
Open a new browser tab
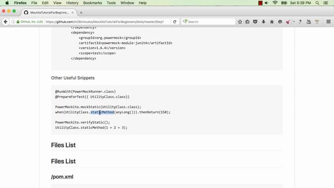coord(81,13)
